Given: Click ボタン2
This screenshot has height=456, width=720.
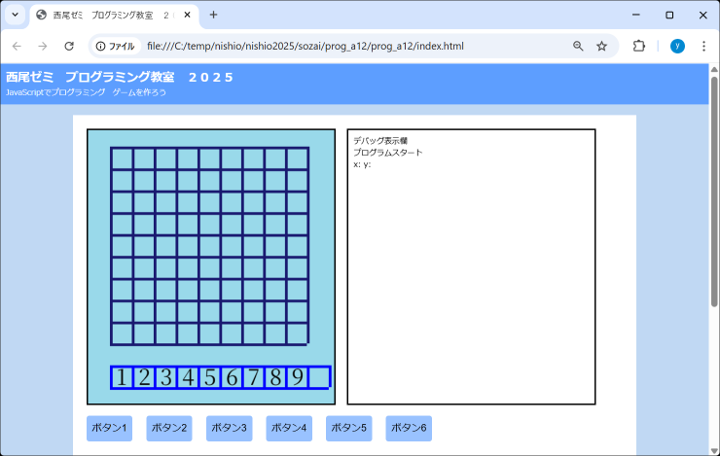Looking at the screenshot, I should tap(169, 428).
